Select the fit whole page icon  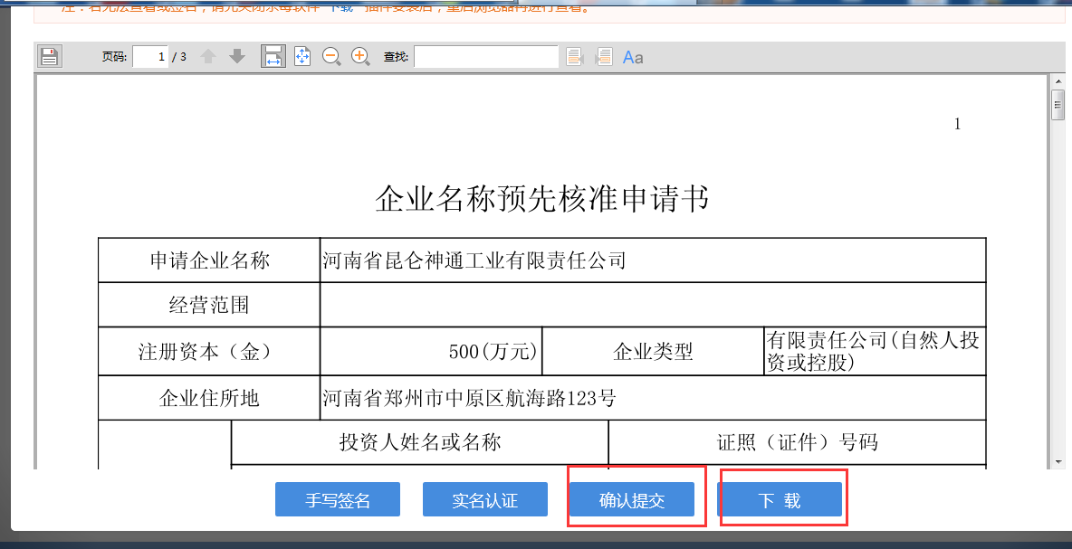302,55
